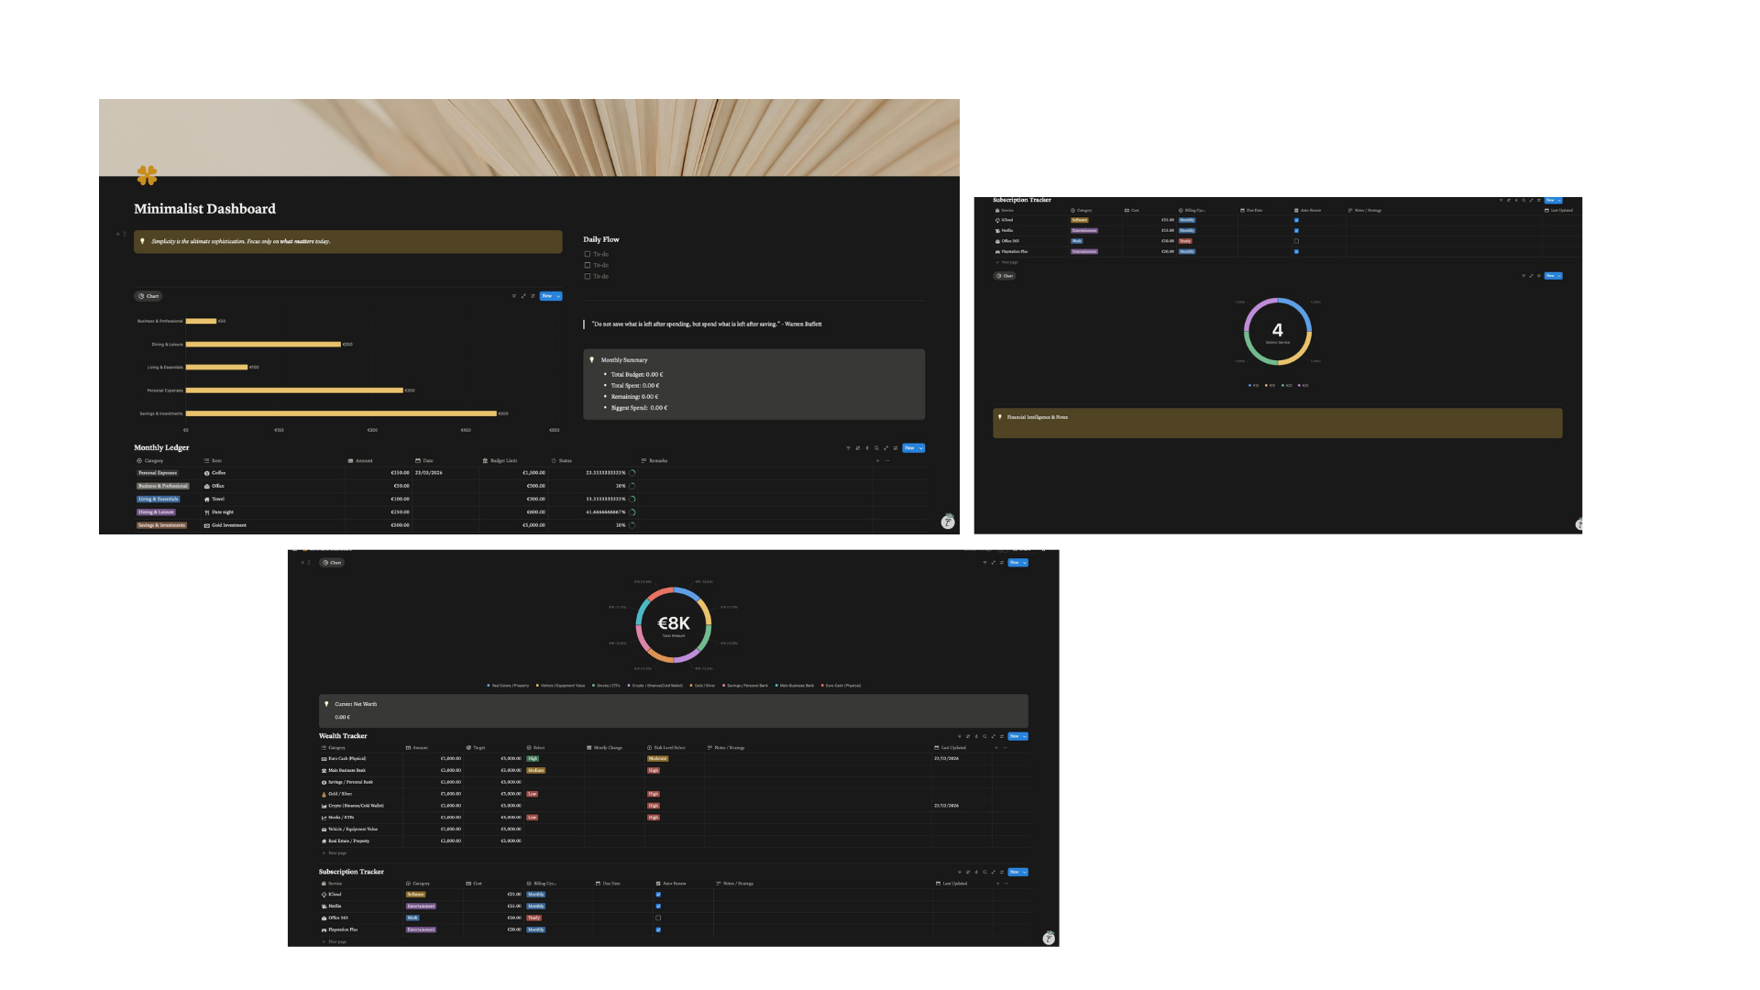Expand the Wealth Tracker New button arrow
Image resolution: width=1760 pixels, height=990 pixels.
coord(1024,736)
